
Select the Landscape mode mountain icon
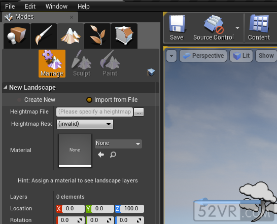point(71,36)
